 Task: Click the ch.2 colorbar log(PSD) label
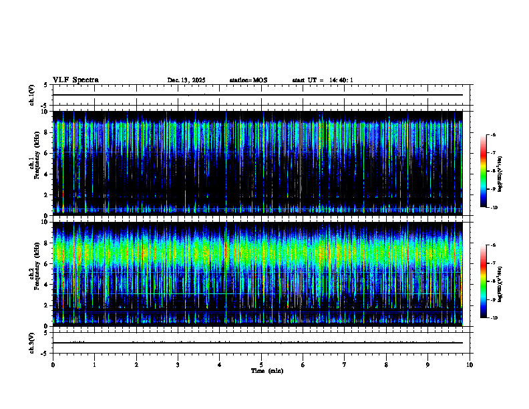(x=500, y=284)
